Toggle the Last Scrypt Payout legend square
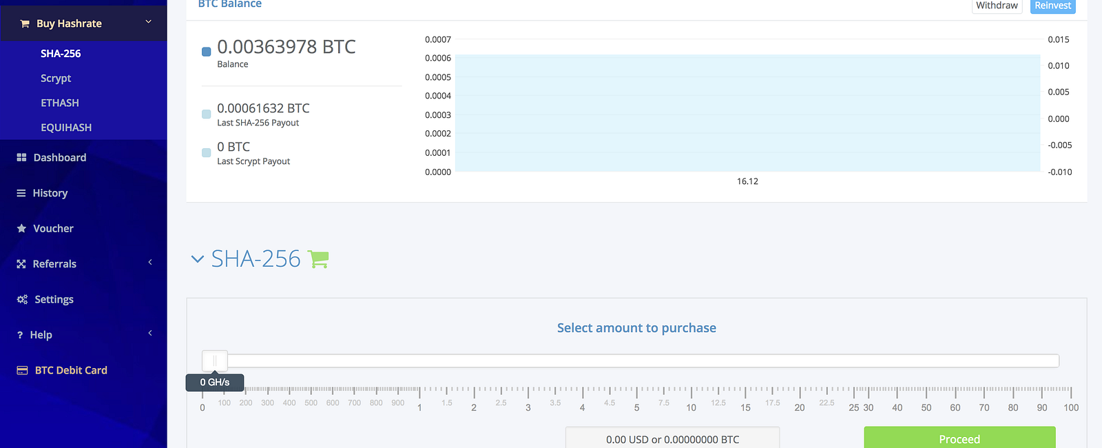 206,152
